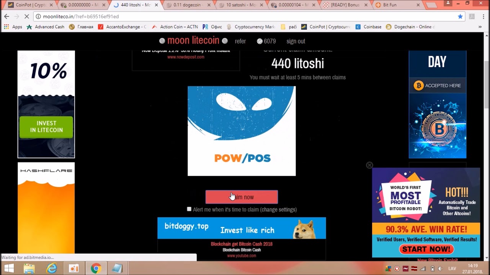
Task: Open File Explorer from the taskbar
Action: click(x=29, y=269)
